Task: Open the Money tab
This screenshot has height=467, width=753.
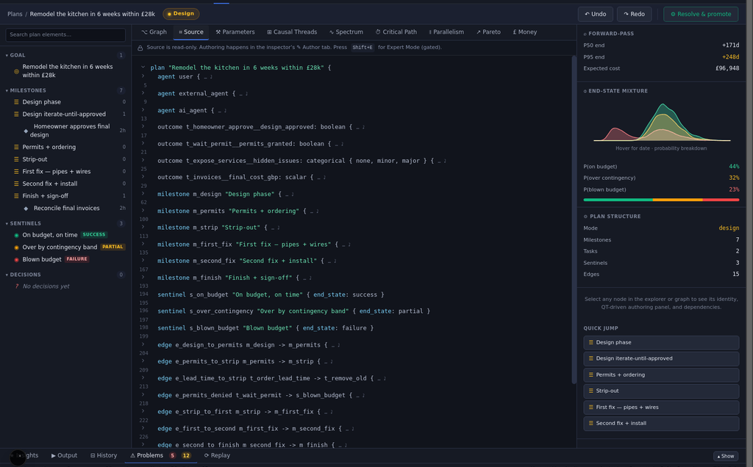Action: click(x=525, y=32)
